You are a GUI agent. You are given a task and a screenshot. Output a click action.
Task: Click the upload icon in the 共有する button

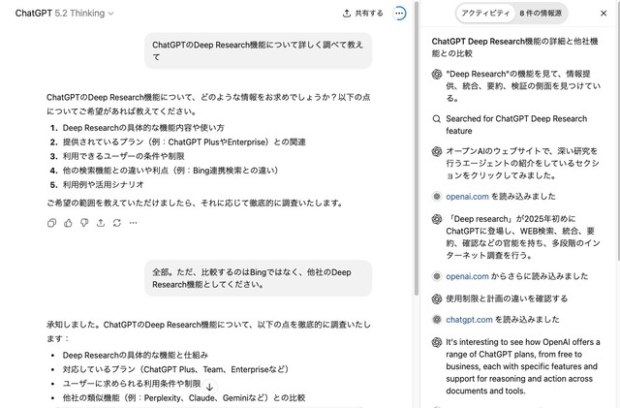[347, 13]
